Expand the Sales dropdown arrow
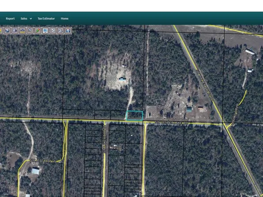The image size is (263, 197). (x=31, y=19)
